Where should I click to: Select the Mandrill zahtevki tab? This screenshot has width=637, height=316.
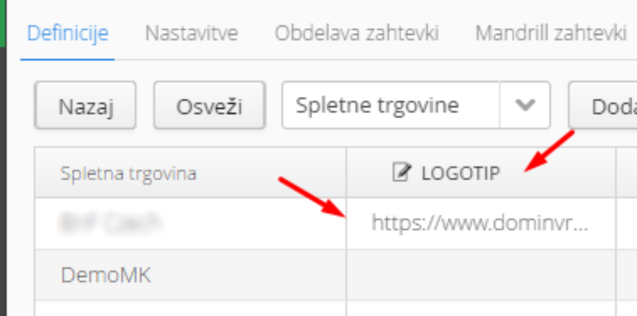[551, 33]
